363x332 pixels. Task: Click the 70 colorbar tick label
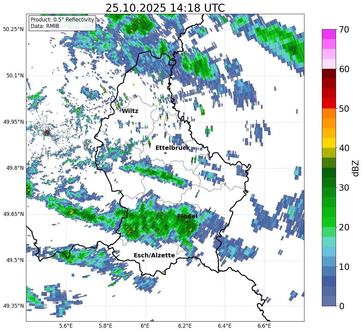[x=344, y=29]
